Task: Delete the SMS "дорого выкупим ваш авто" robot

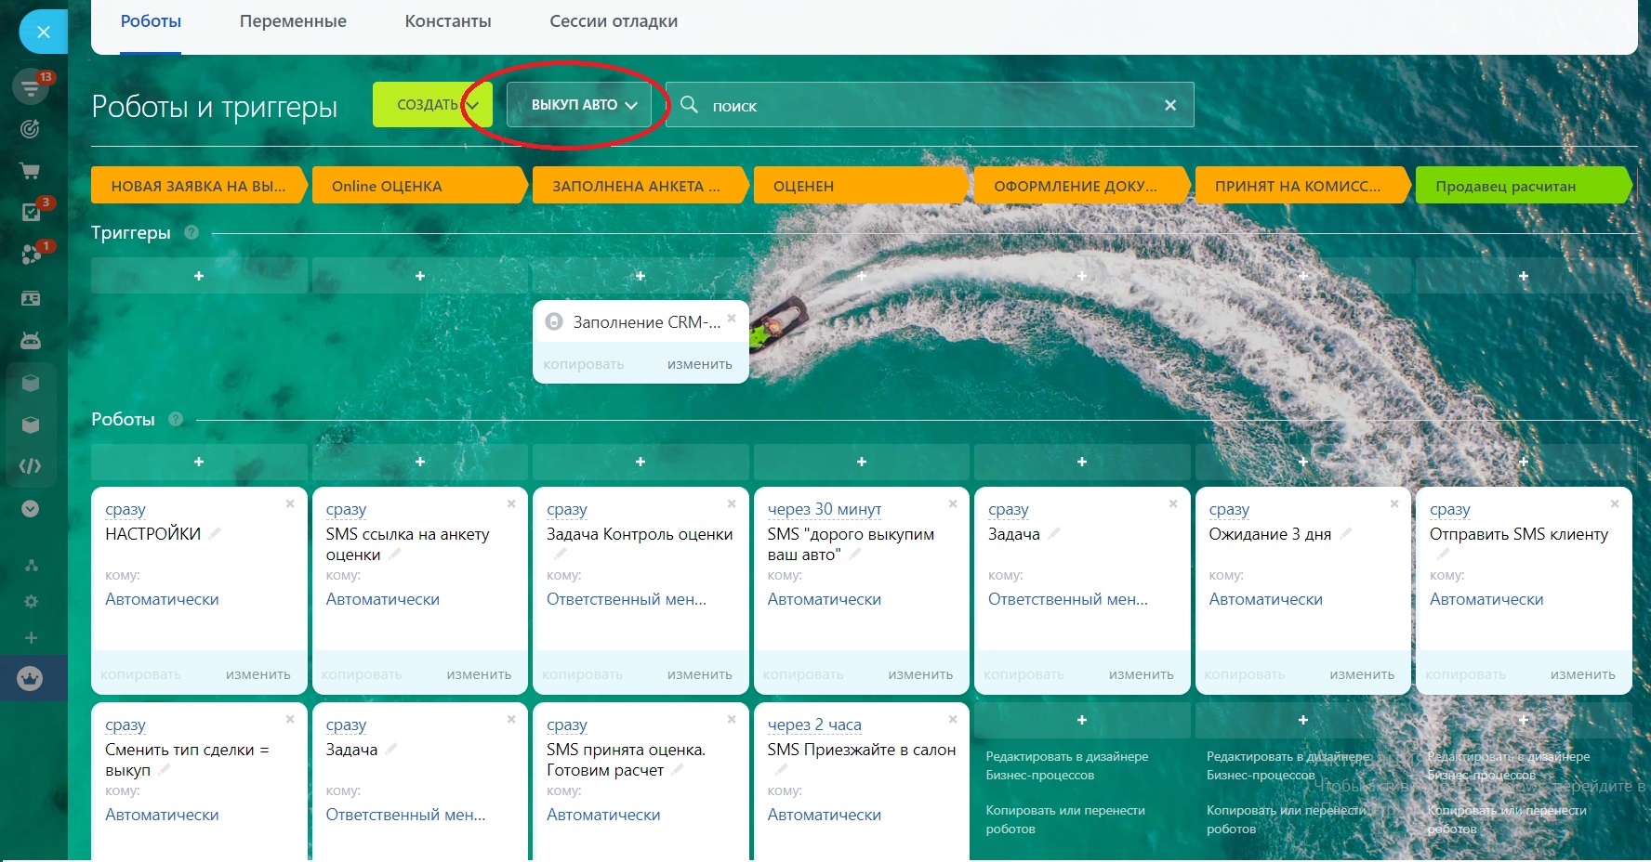Action: [953, 503]
